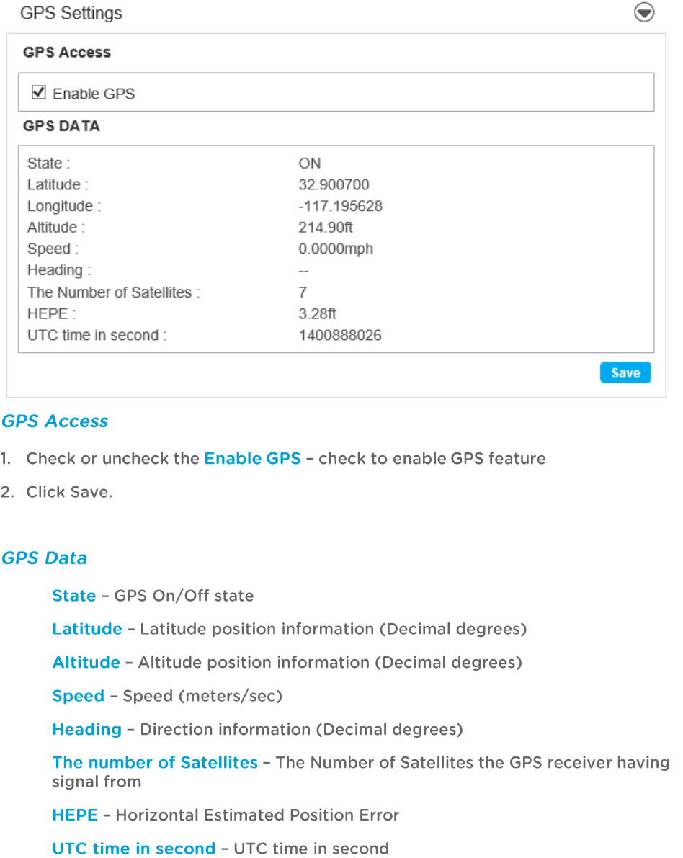Click the blue "UTC time in second" term
The image size is (683, 858).
[134, 849]
